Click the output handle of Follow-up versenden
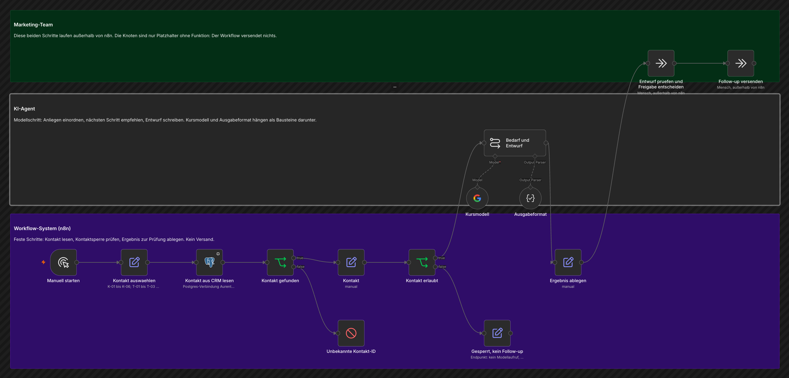 pyautogui.click(x=754, y=63)
